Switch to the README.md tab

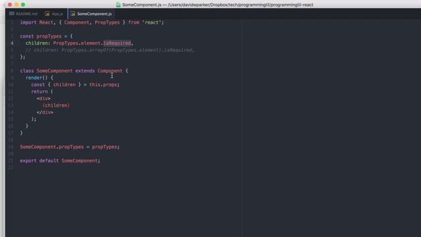coord(24,14)
